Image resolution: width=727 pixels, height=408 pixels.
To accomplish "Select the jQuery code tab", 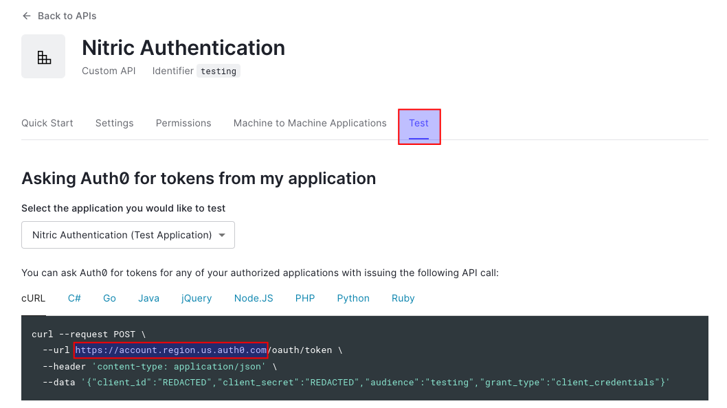I will (x=197, y=298).
